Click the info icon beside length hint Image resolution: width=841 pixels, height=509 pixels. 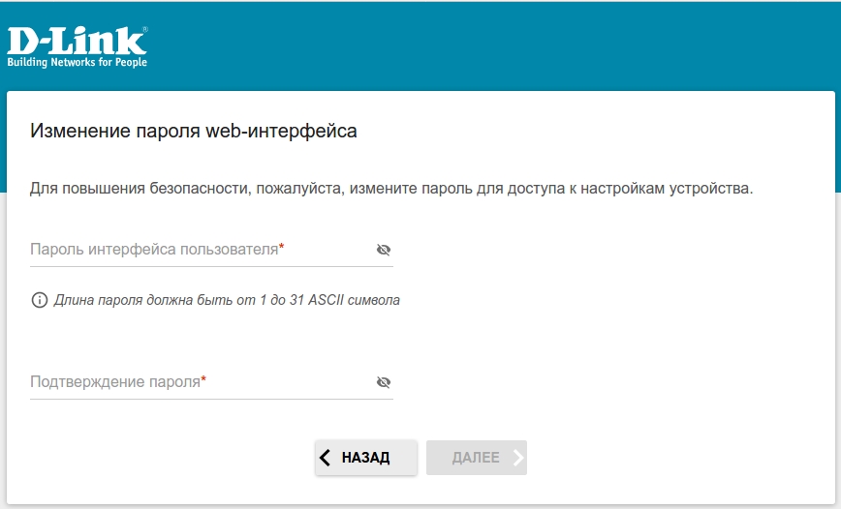click(x=40, y=300)
